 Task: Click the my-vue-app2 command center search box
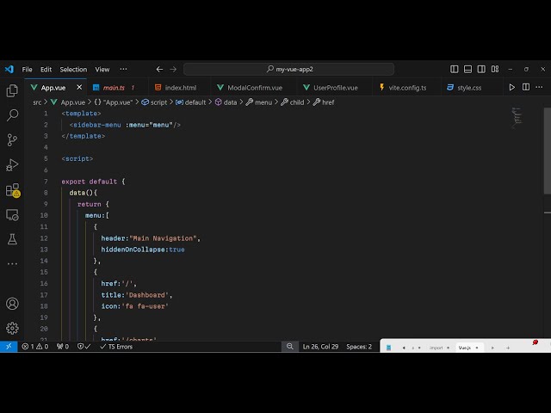point(288,69)
